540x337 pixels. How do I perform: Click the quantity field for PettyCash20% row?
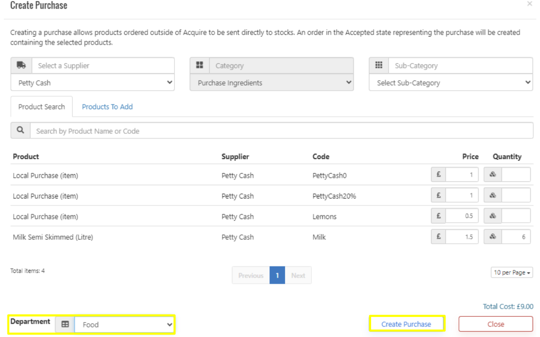(516, 195)
